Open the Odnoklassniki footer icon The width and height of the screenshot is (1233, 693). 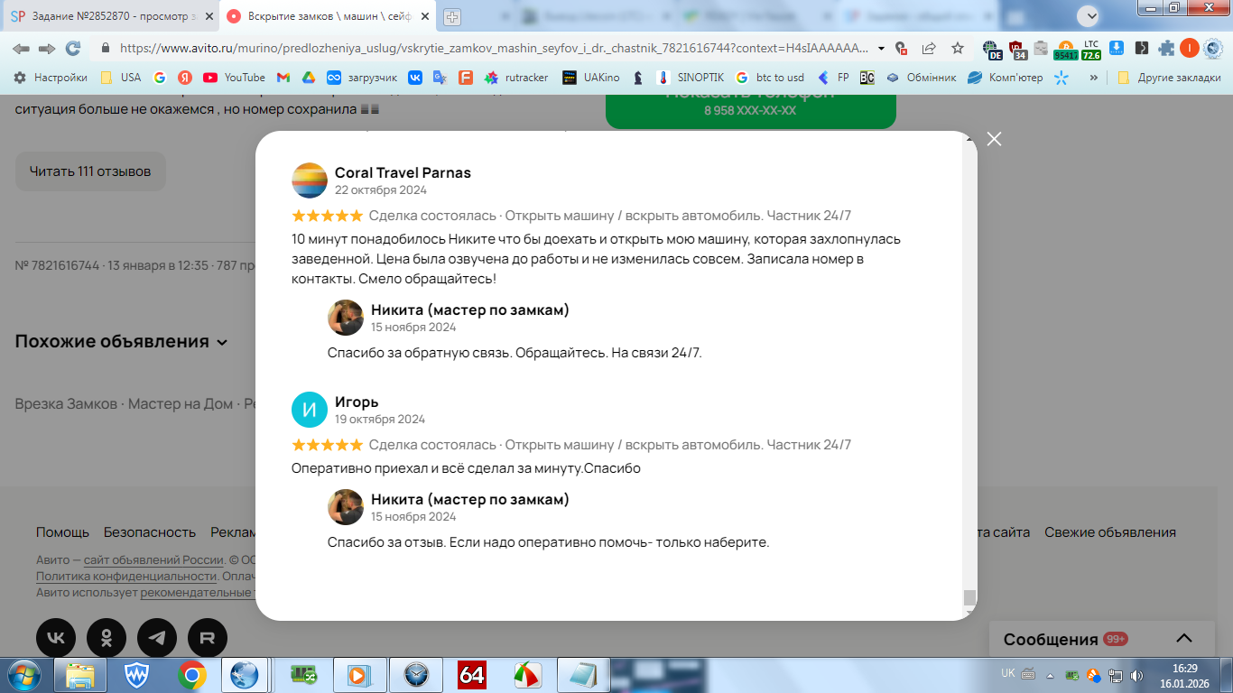(107, 638)
